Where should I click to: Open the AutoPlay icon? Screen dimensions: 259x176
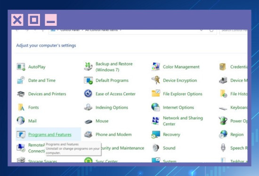point(21,67)
